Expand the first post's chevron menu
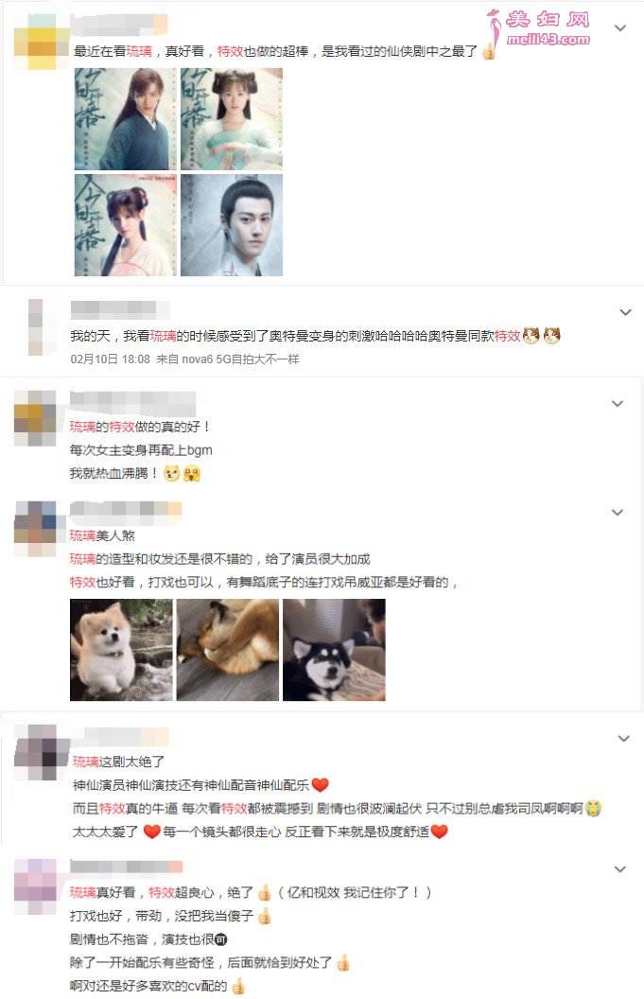The height and width of the screenshot is (999, 644). [x=619, y=28]
